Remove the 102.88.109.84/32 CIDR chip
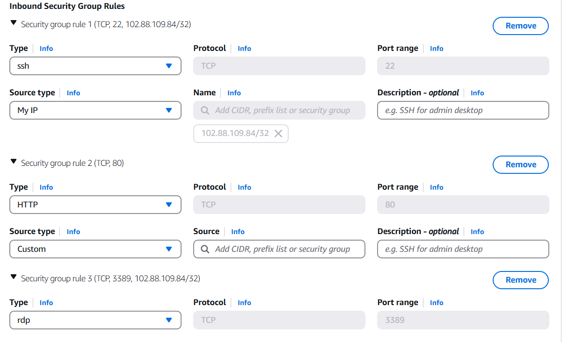568x342 pixels. (278, 134)
